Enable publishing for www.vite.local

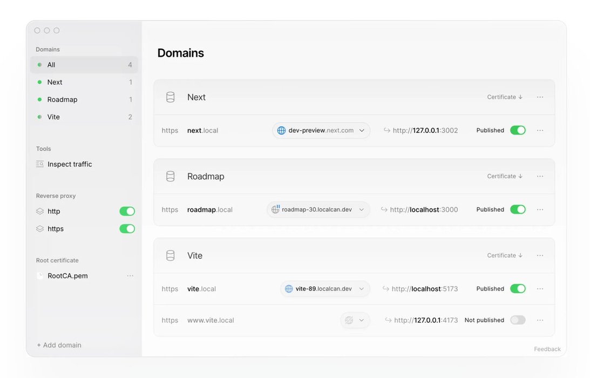[x=518, y=320]
